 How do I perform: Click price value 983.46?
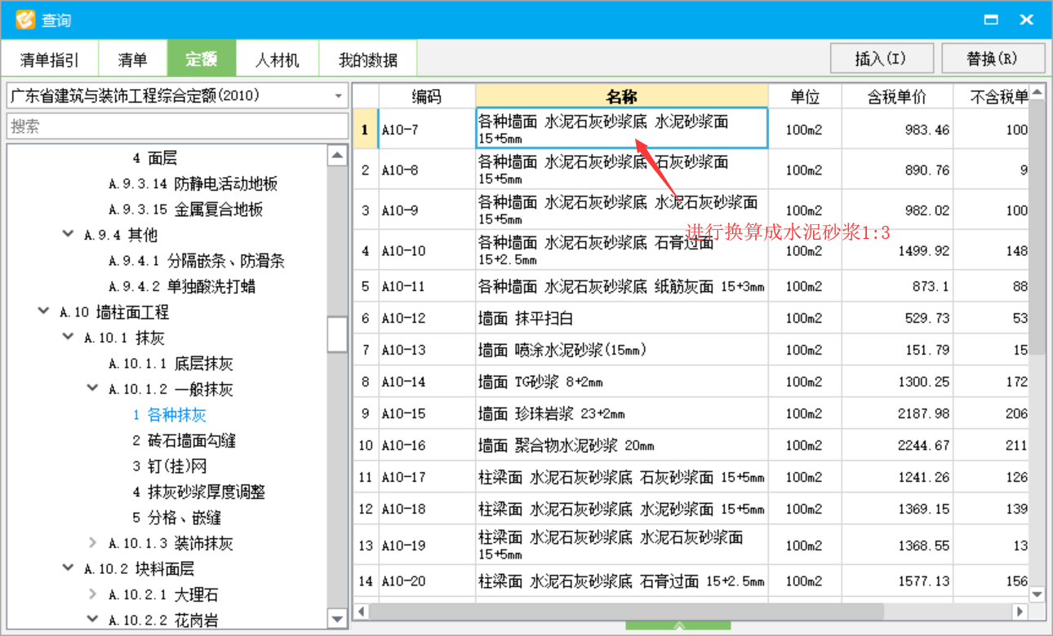click(x=927, y=130)
